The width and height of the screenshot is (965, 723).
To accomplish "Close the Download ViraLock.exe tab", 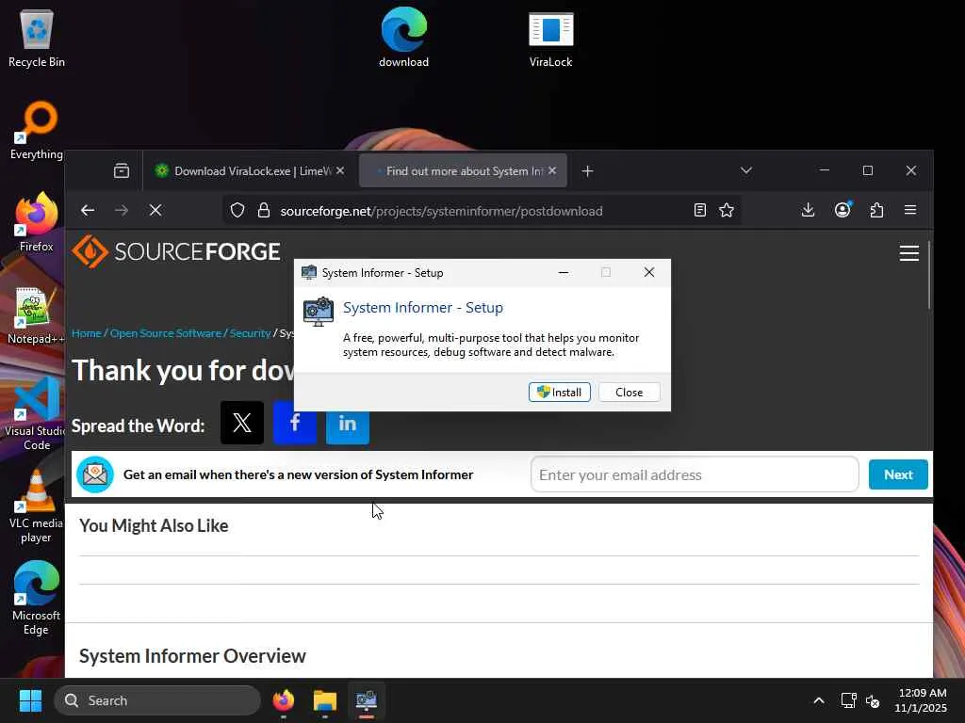I will click(x=340, y=170).
